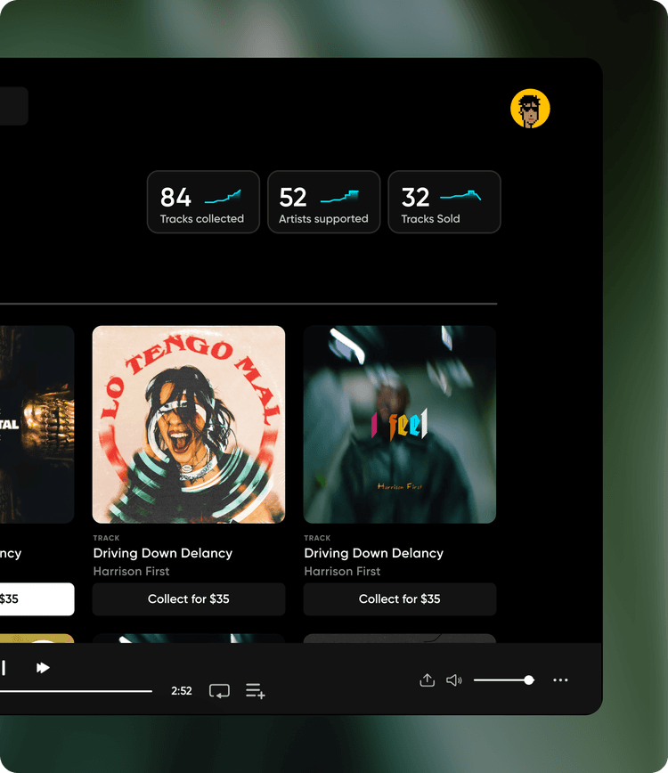
Task: Open Driving Down Delancy title under Lo Tengo Mal
Action: [x=163, y=553]
